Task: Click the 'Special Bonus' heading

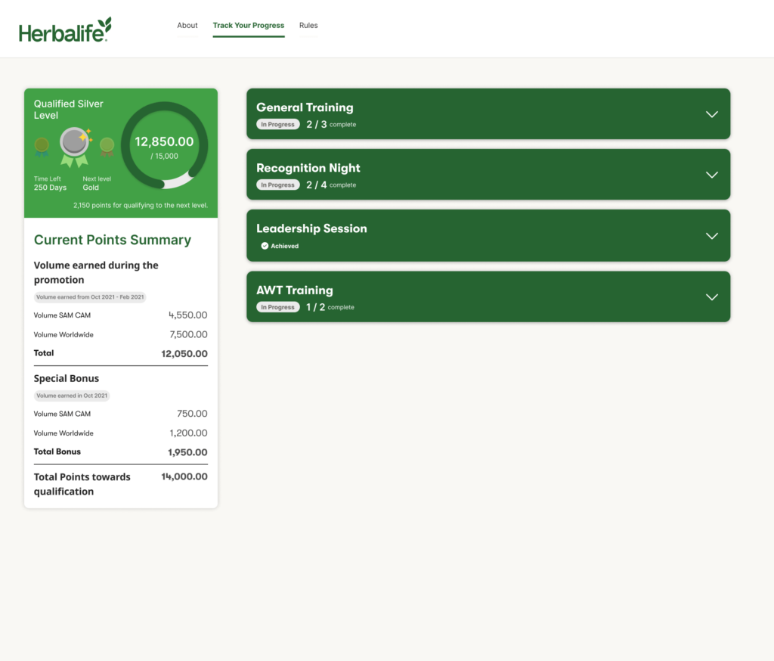Action: tap(67, 378)
